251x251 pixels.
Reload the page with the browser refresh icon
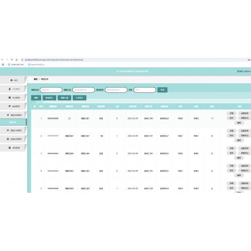12,60
